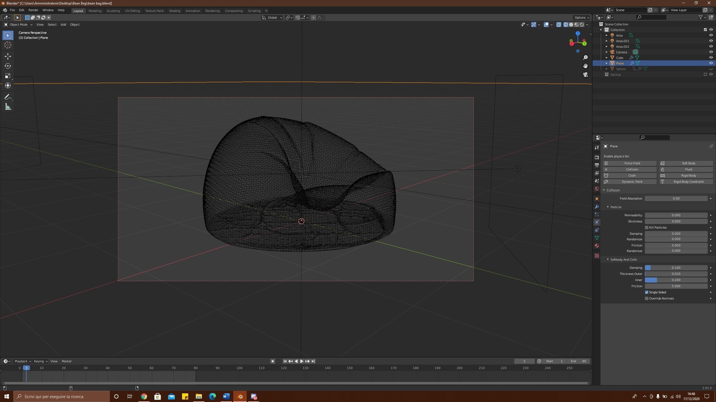Expand the Camera item in outliner
The width and height of the screenshot is (716, 402).
(606, 52)
